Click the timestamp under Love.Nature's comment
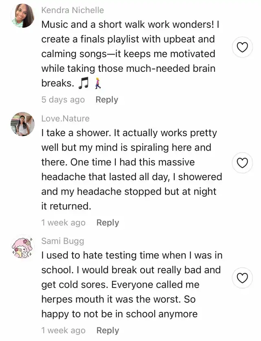The image size is (261, 341). pos(64,223)
